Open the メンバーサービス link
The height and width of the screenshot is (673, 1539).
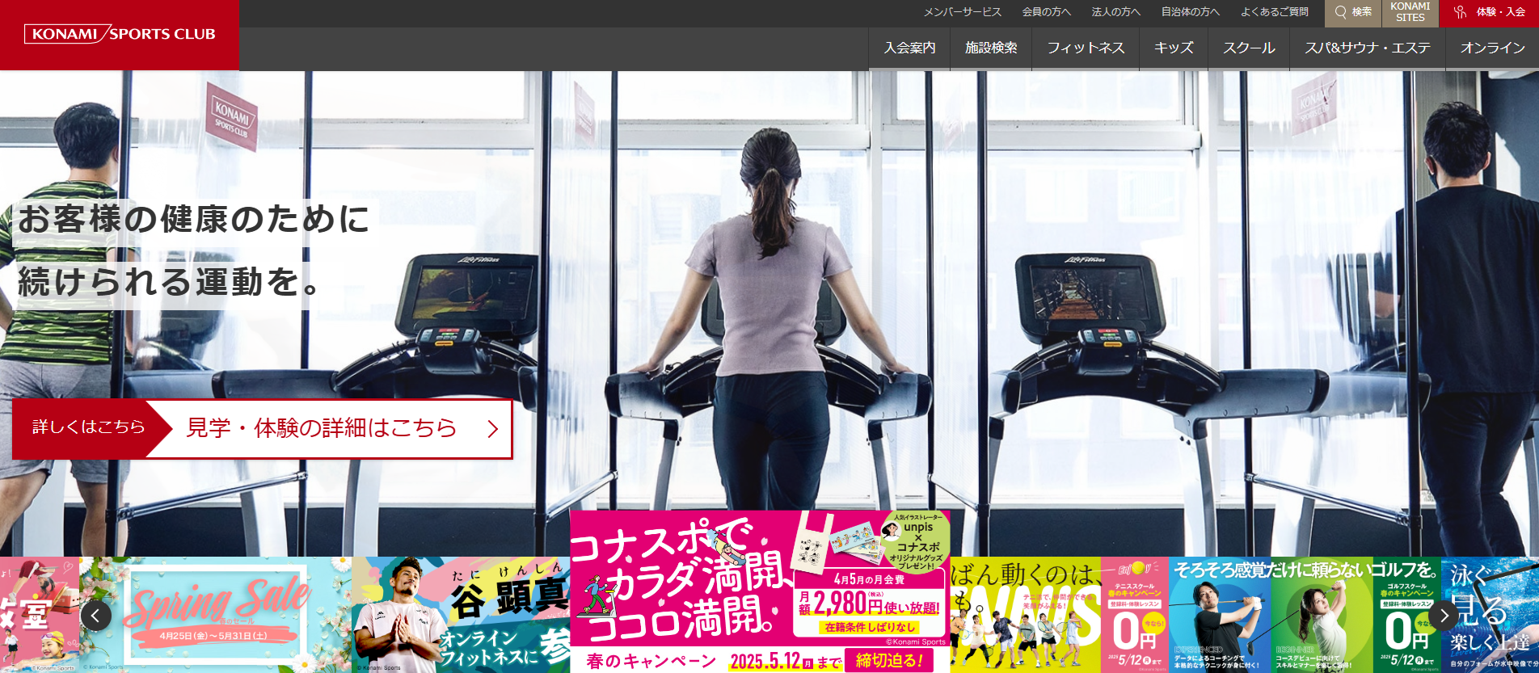pos(963,12)
